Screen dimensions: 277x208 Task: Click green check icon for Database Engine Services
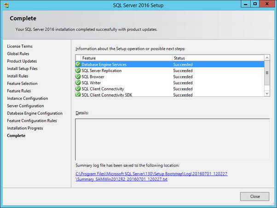[78, 64]
